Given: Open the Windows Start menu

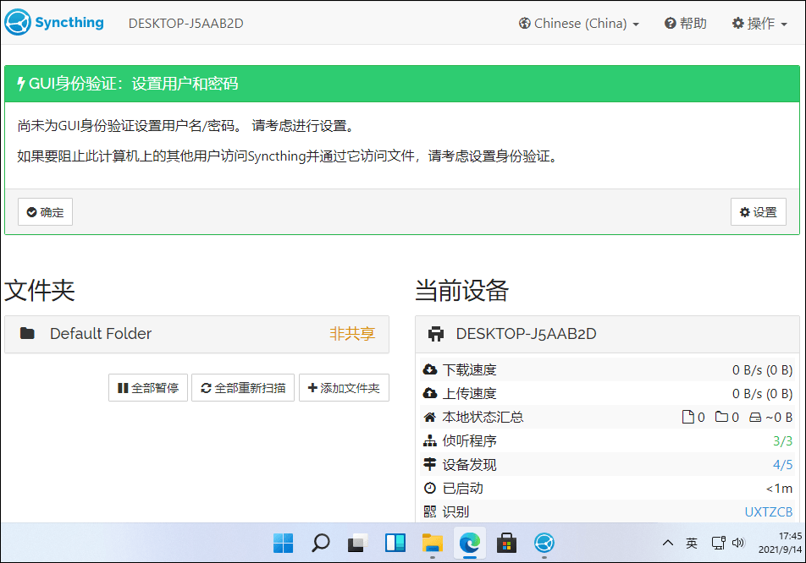Looking at the screenshot, I should (x=284, y=543).
